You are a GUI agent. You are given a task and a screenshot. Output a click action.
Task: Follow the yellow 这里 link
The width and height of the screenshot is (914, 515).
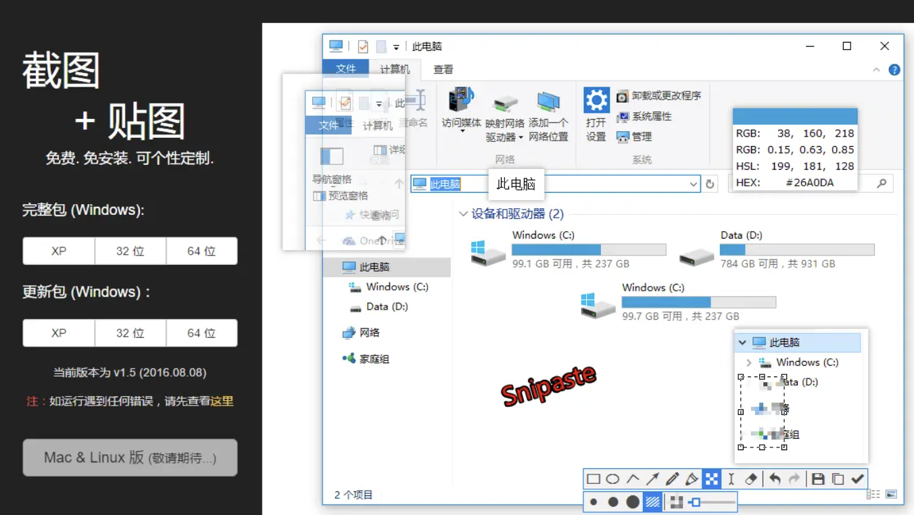(222, 401)
